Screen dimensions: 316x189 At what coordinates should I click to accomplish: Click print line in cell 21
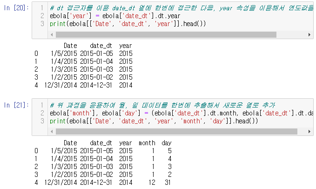pos(154,121)
